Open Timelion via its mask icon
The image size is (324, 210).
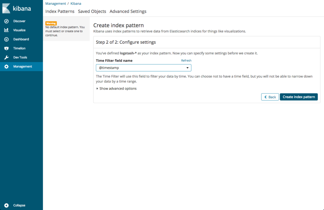(x=6, y=48)
